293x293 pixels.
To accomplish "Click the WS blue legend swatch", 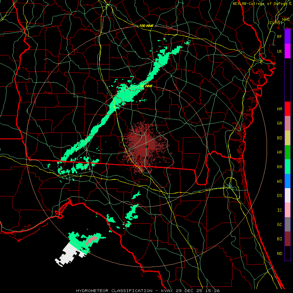I will [287, 181].
